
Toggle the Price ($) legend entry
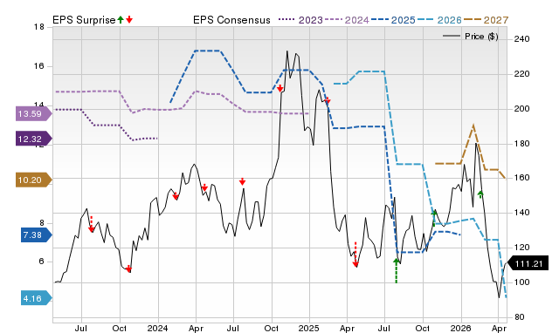coord(470,37)
